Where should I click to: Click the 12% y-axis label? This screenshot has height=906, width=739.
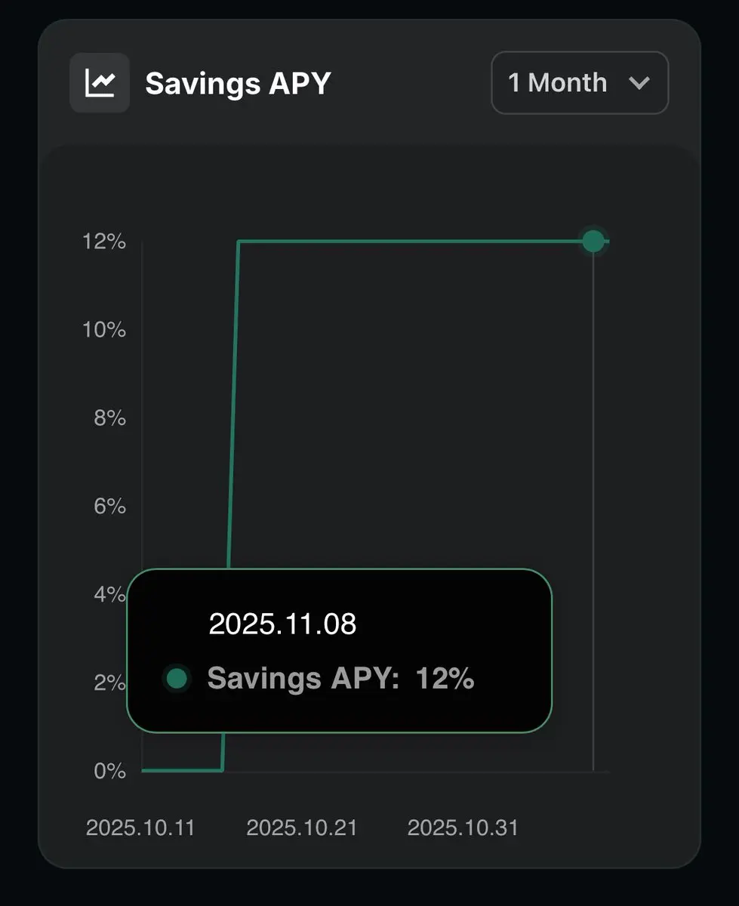click(x=104, y=242)
